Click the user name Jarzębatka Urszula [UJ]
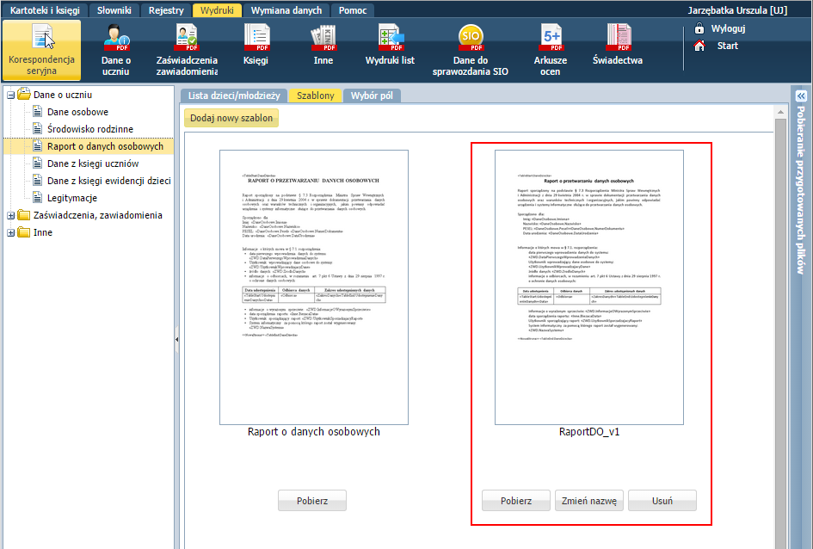 click(x=737, y=10)
